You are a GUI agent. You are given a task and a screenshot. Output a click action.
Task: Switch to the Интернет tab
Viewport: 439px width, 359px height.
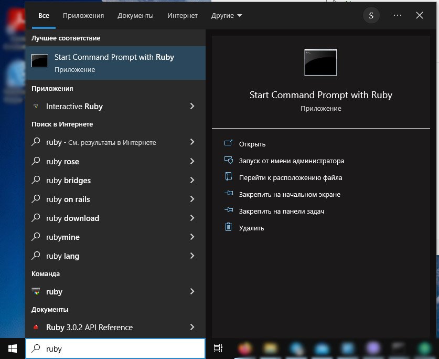click(183, 15)
